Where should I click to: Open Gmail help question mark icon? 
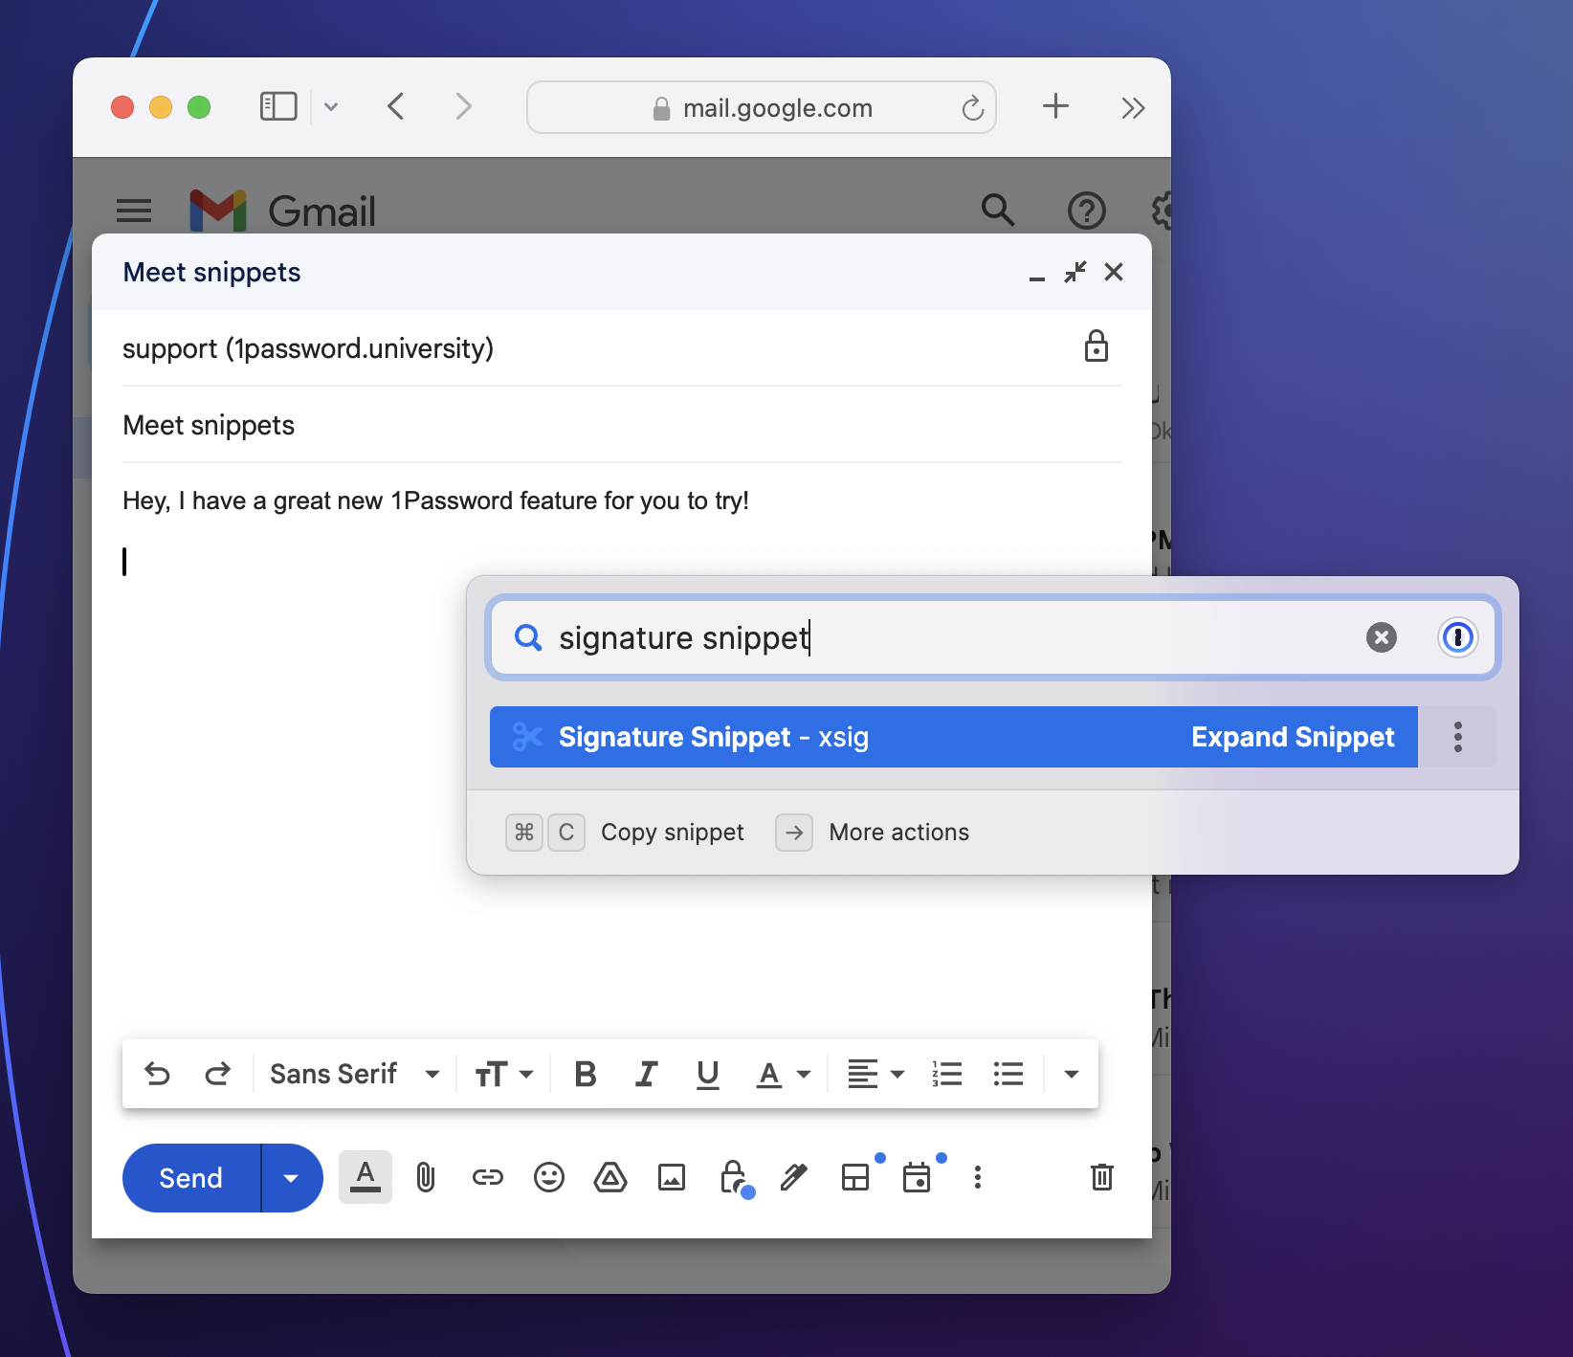point(1087,211)
